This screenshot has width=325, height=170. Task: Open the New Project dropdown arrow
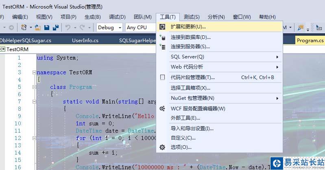(x=31, y=27)
